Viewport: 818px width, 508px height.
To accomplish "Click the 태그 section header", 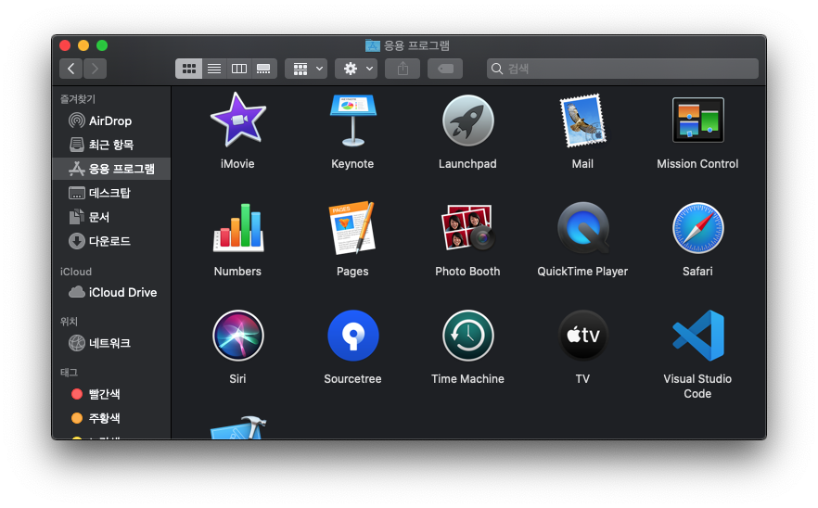I will click(x=69, y=372).
